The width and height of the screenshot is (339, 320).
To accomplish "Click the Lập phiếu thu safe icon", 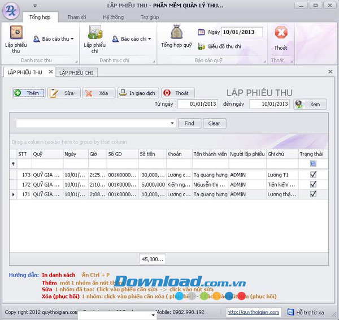I will [x=15, y=32].
